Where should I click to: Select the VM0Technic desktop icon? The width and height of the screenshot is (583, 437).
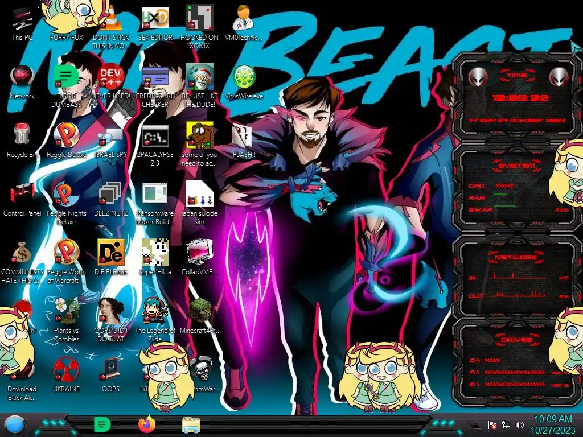[x=244, y=23]
